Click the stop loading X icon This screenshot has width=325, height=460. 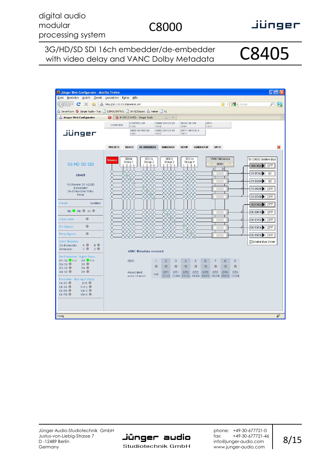[x=86, y=104]
